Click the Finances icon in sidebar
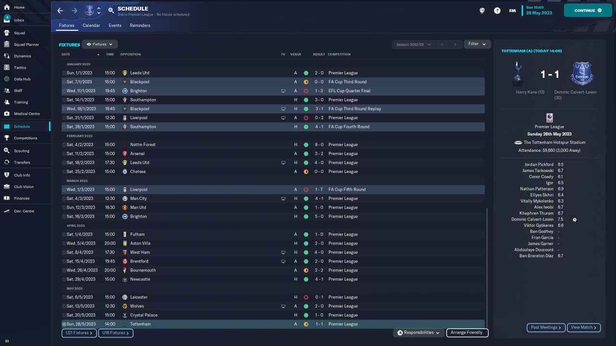Viewport: 616px width, 346px height. pos(7,198)
